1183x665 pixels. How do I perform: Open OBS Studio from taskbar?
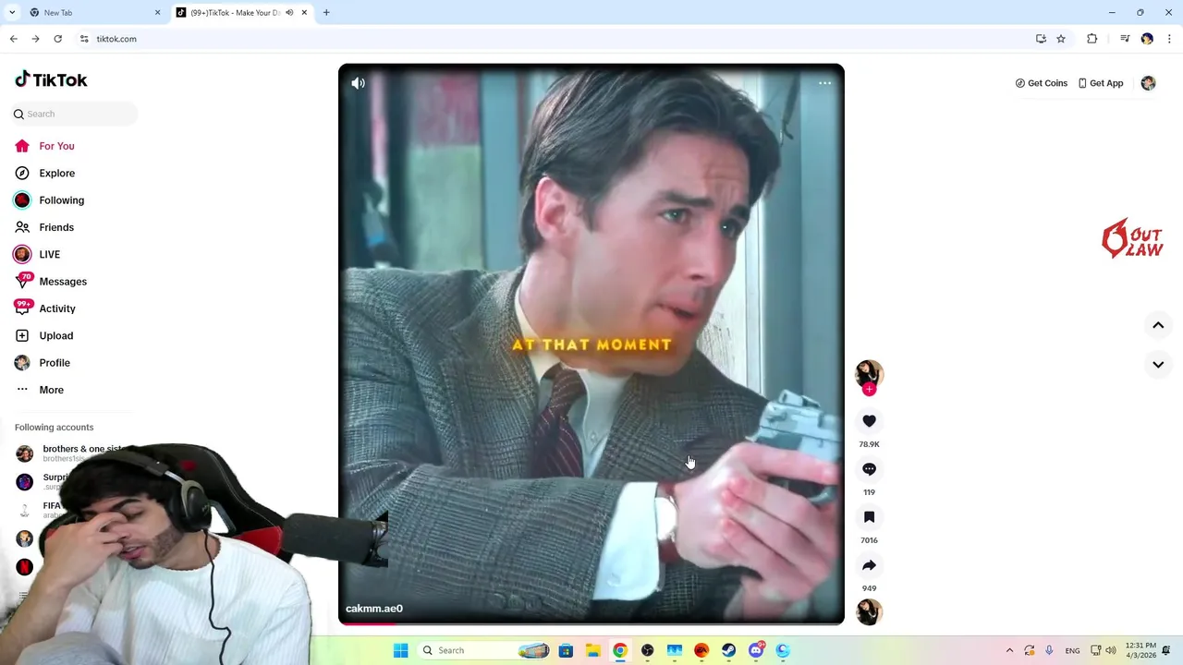647,650
